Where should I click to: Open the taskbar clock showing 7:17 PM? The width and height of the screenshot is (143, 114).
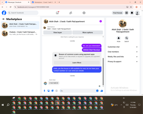pos(133,105)
